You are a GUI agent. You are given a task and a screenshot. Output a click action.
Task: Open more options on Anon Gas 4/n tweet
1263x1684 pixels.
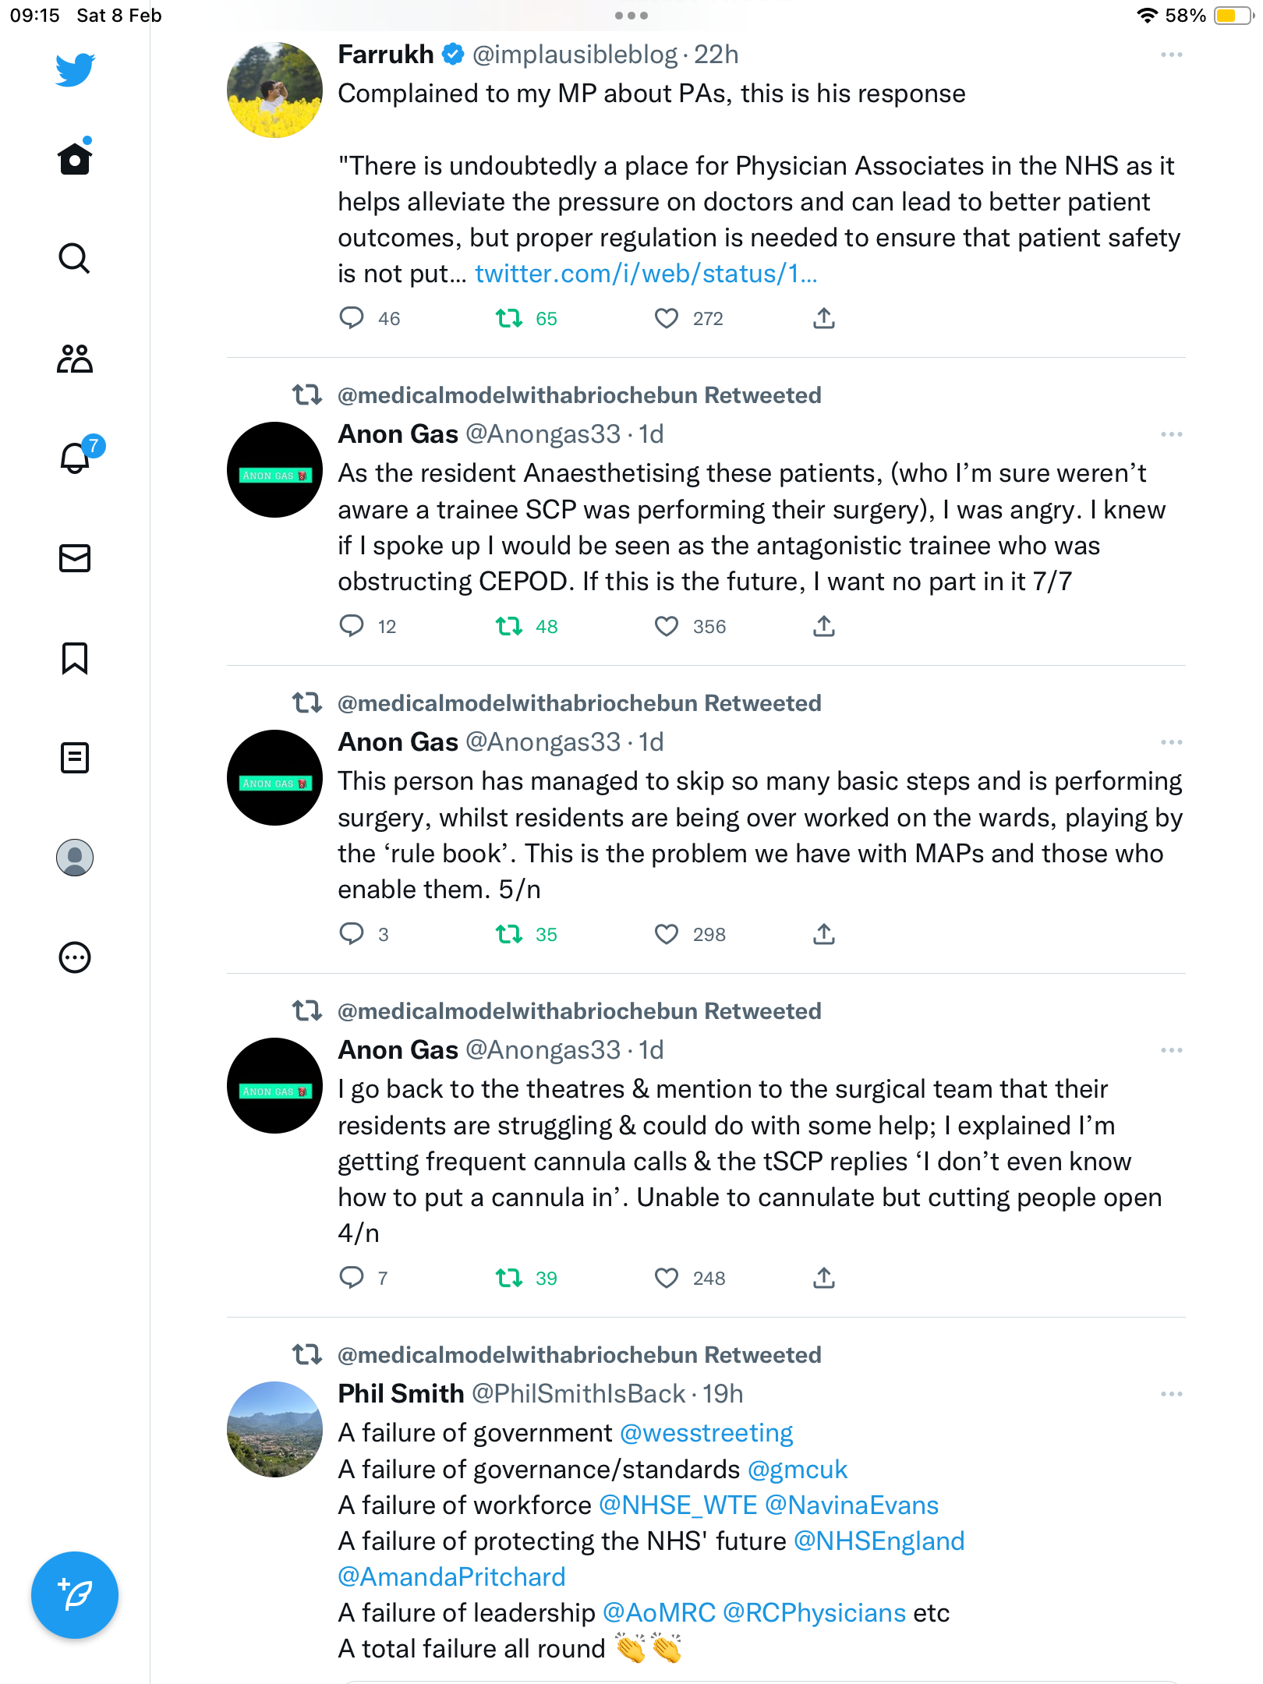[x=1171, y=1050]
